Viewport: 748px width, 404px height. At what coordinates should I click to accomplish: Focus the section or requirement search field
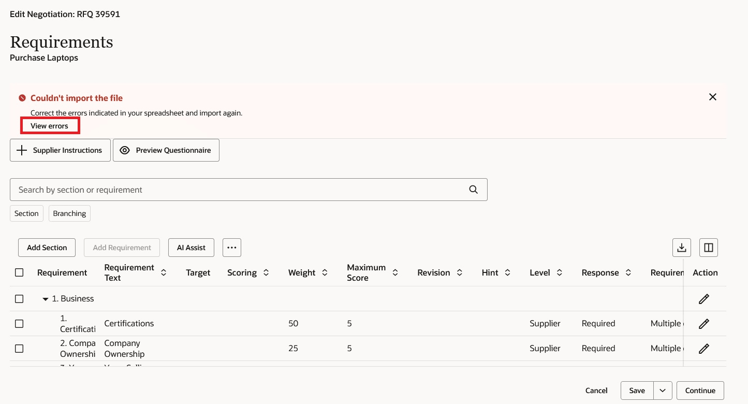tap(238, 190)
